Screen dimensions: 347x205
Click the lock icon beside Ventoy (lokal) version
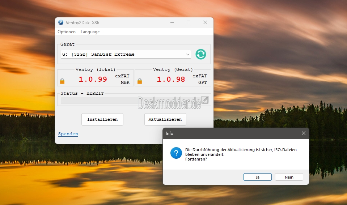click(62, 81)
